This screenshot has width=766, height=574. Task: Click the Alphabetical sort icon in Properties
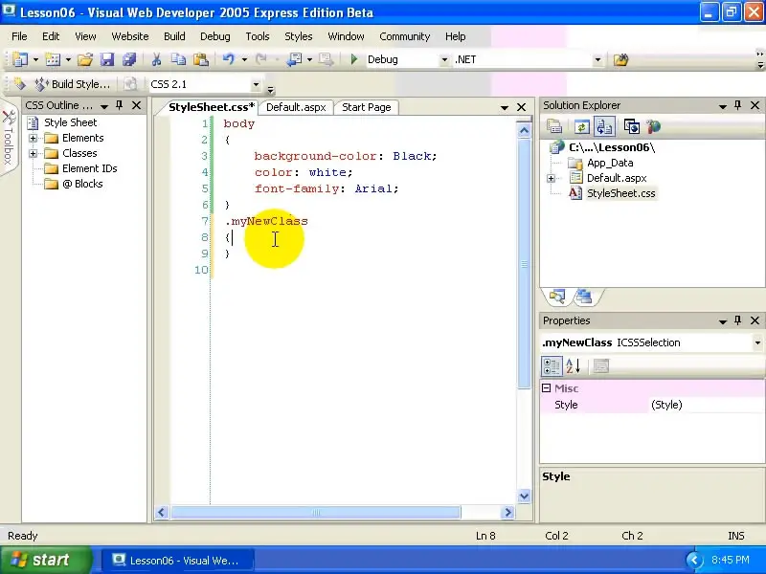point(573,365)
